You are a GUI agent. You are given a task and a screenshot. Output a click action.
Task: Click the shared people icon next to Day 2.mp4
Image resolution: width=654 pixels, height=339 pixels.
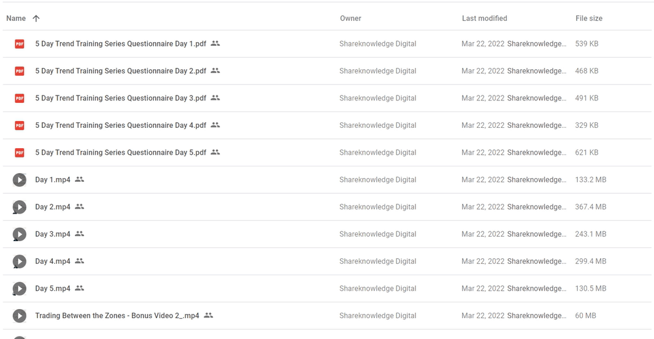pyautogui.click(x=79, y=207)
